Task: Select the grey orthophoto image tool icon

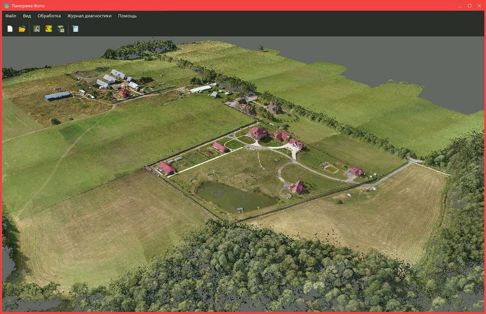Action: (37, 29)
